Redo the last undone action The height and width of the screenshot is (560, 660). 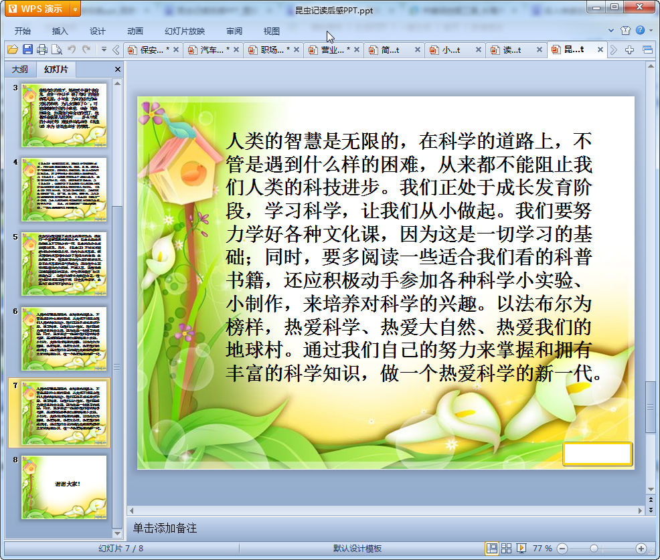[x=86, y=50]
